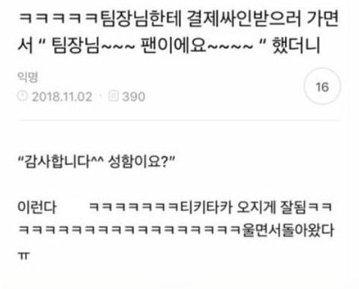
Task: Click the view count number 390
Action: (133, 96)
